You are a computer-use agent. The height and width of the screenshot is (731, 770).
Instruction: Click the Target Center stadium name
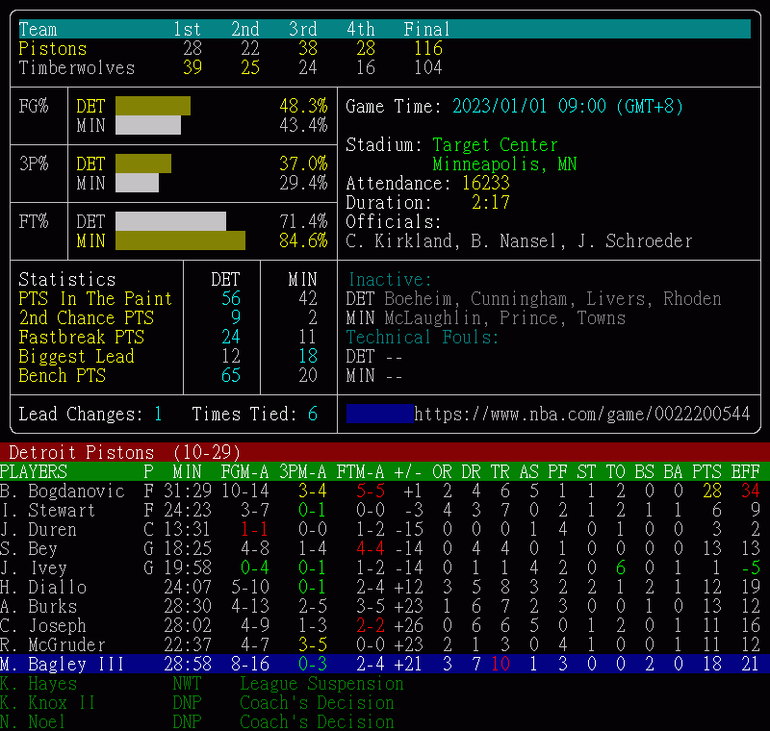tap(495, 145)
